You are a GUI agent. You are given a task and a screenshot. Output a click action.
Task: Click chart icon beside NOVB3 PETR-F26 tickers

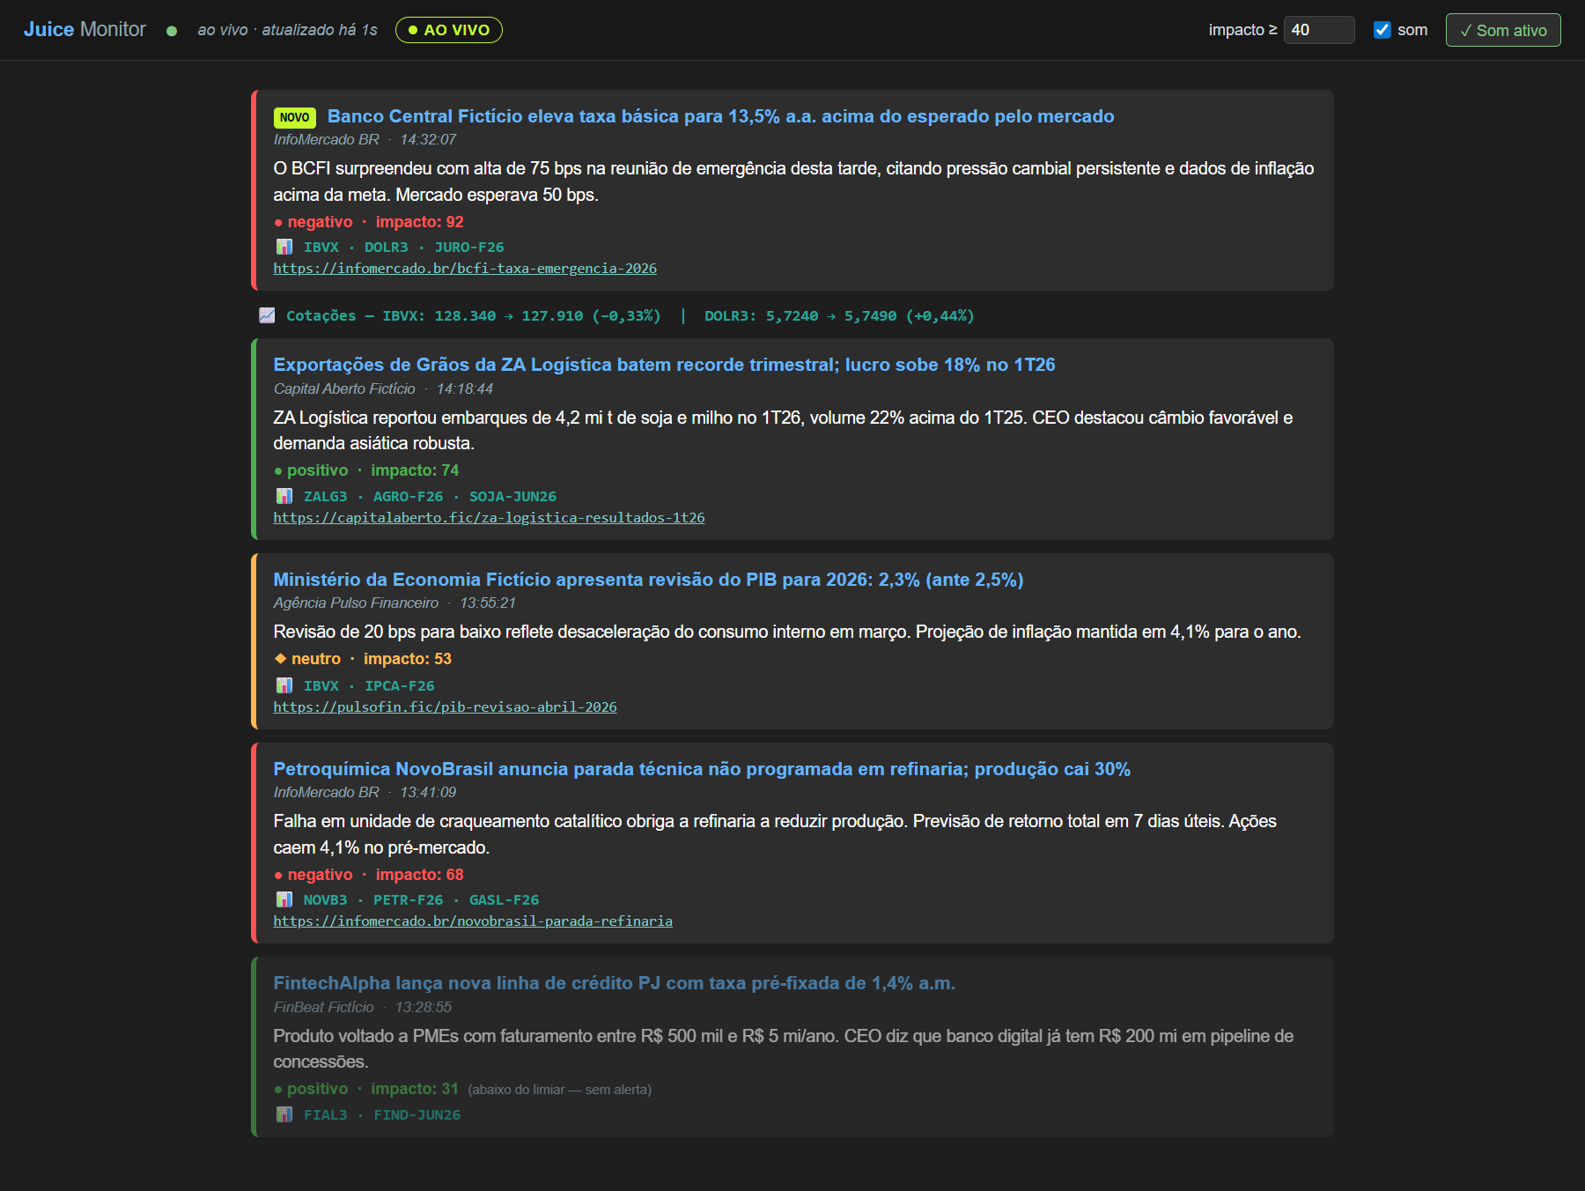coord(284,899)
